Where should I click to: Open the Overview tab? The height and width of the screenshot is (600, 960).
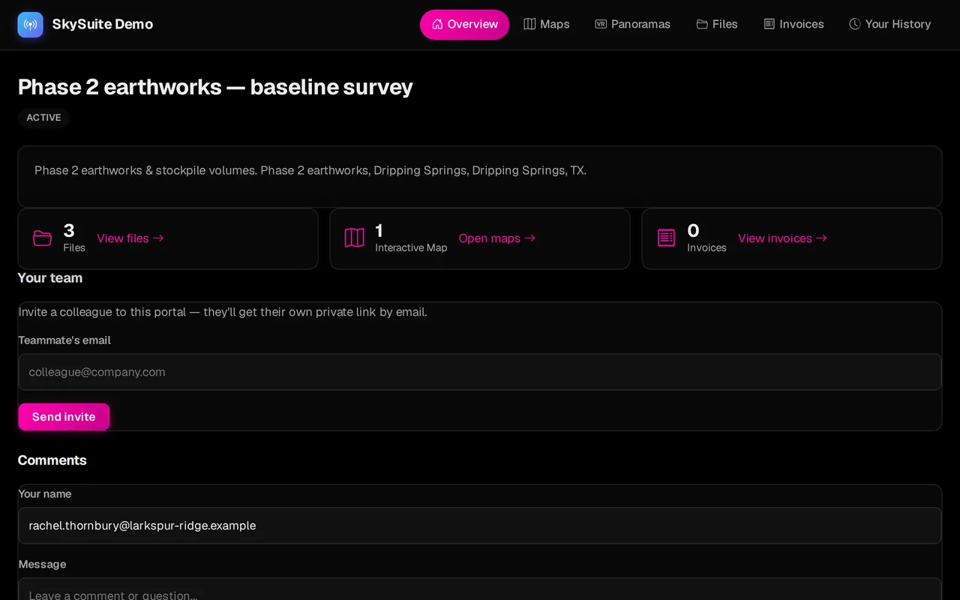pyautogui.click(x=464, y=25)
